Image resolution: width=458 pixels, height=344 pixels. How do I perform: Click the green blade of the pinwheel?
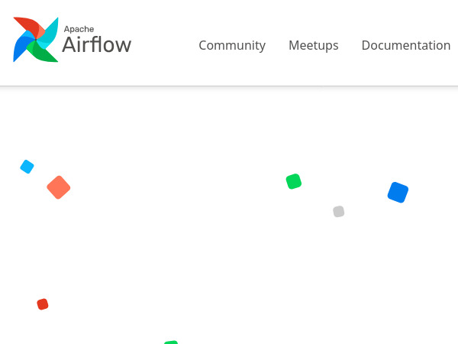pyautogui.click(x=45, y=54)
